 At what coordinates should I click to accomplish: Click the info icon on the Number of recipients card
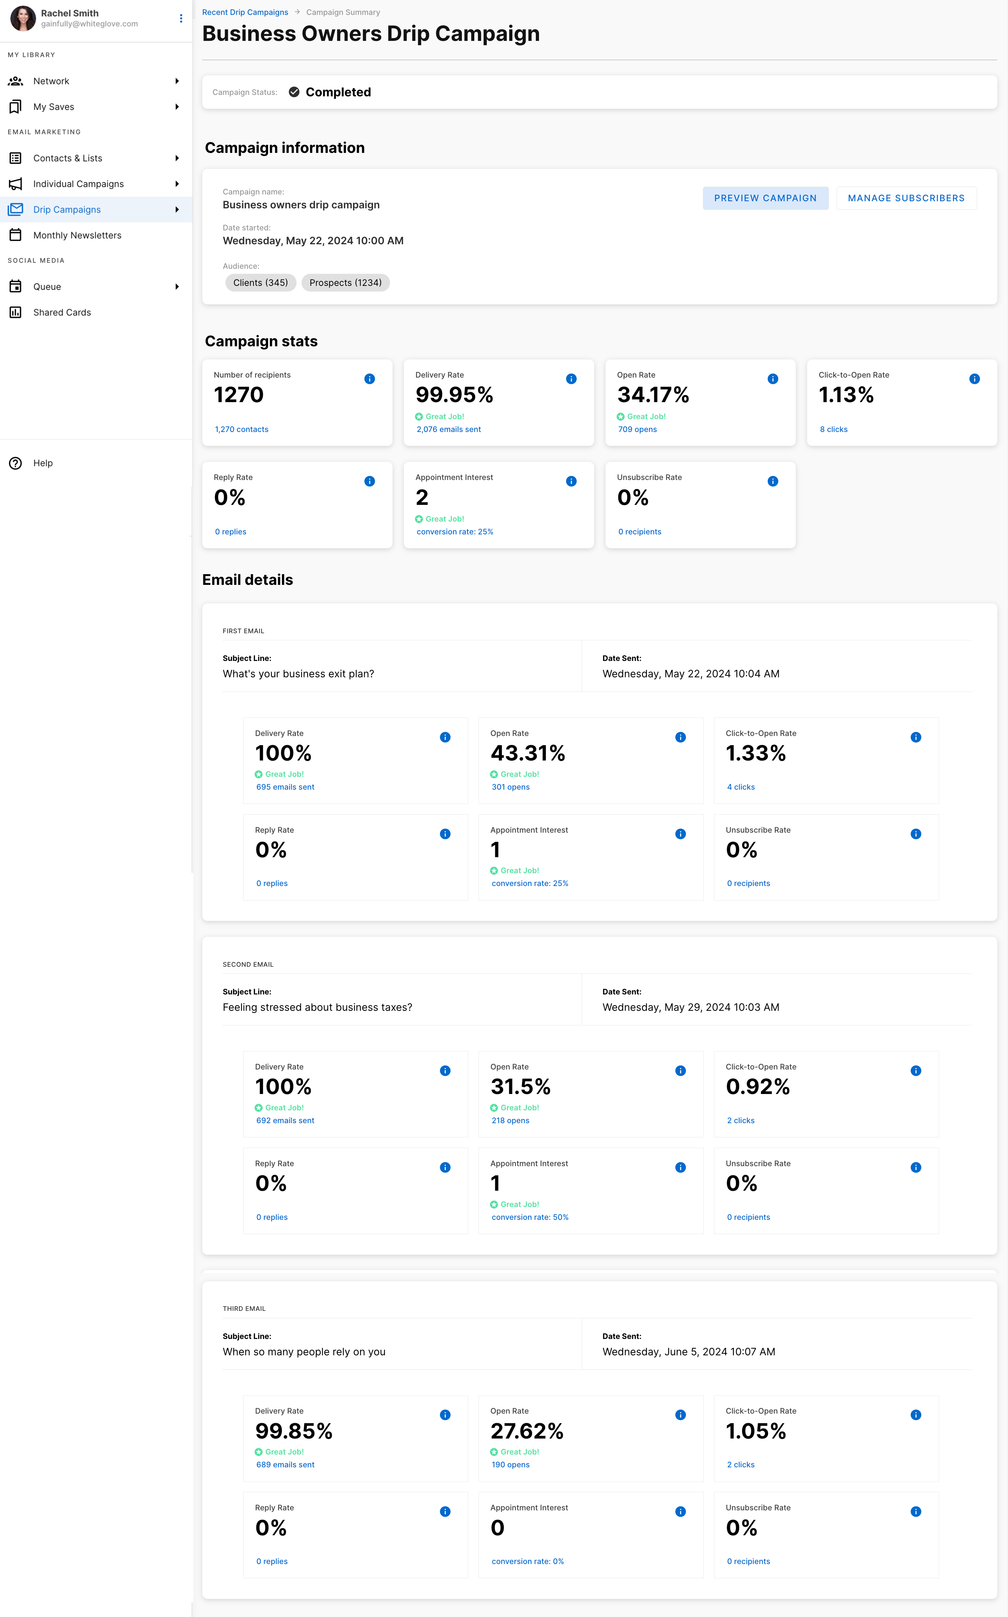369,379
